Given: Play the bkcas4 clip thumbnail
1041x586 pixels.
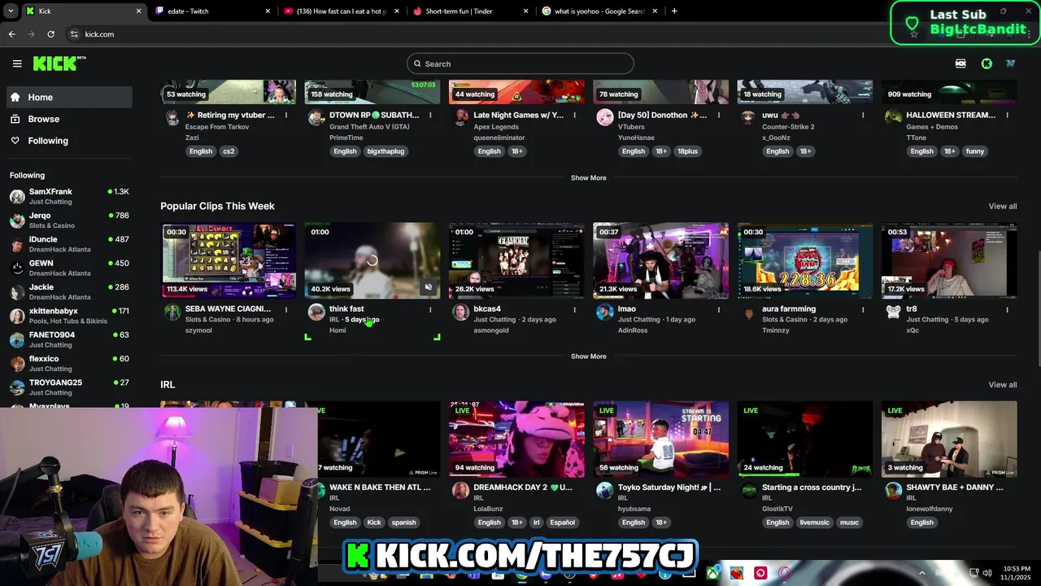Looking at the screenshot, I should coord(516,260).
